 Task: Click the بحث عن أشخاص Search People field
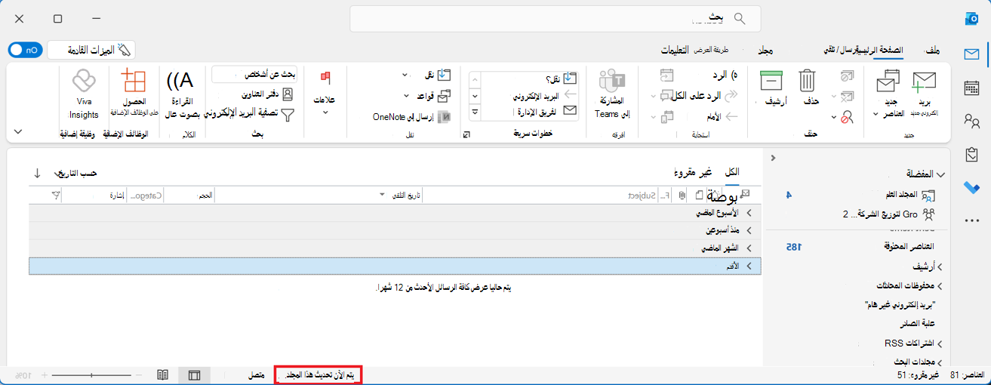point(254,74)
